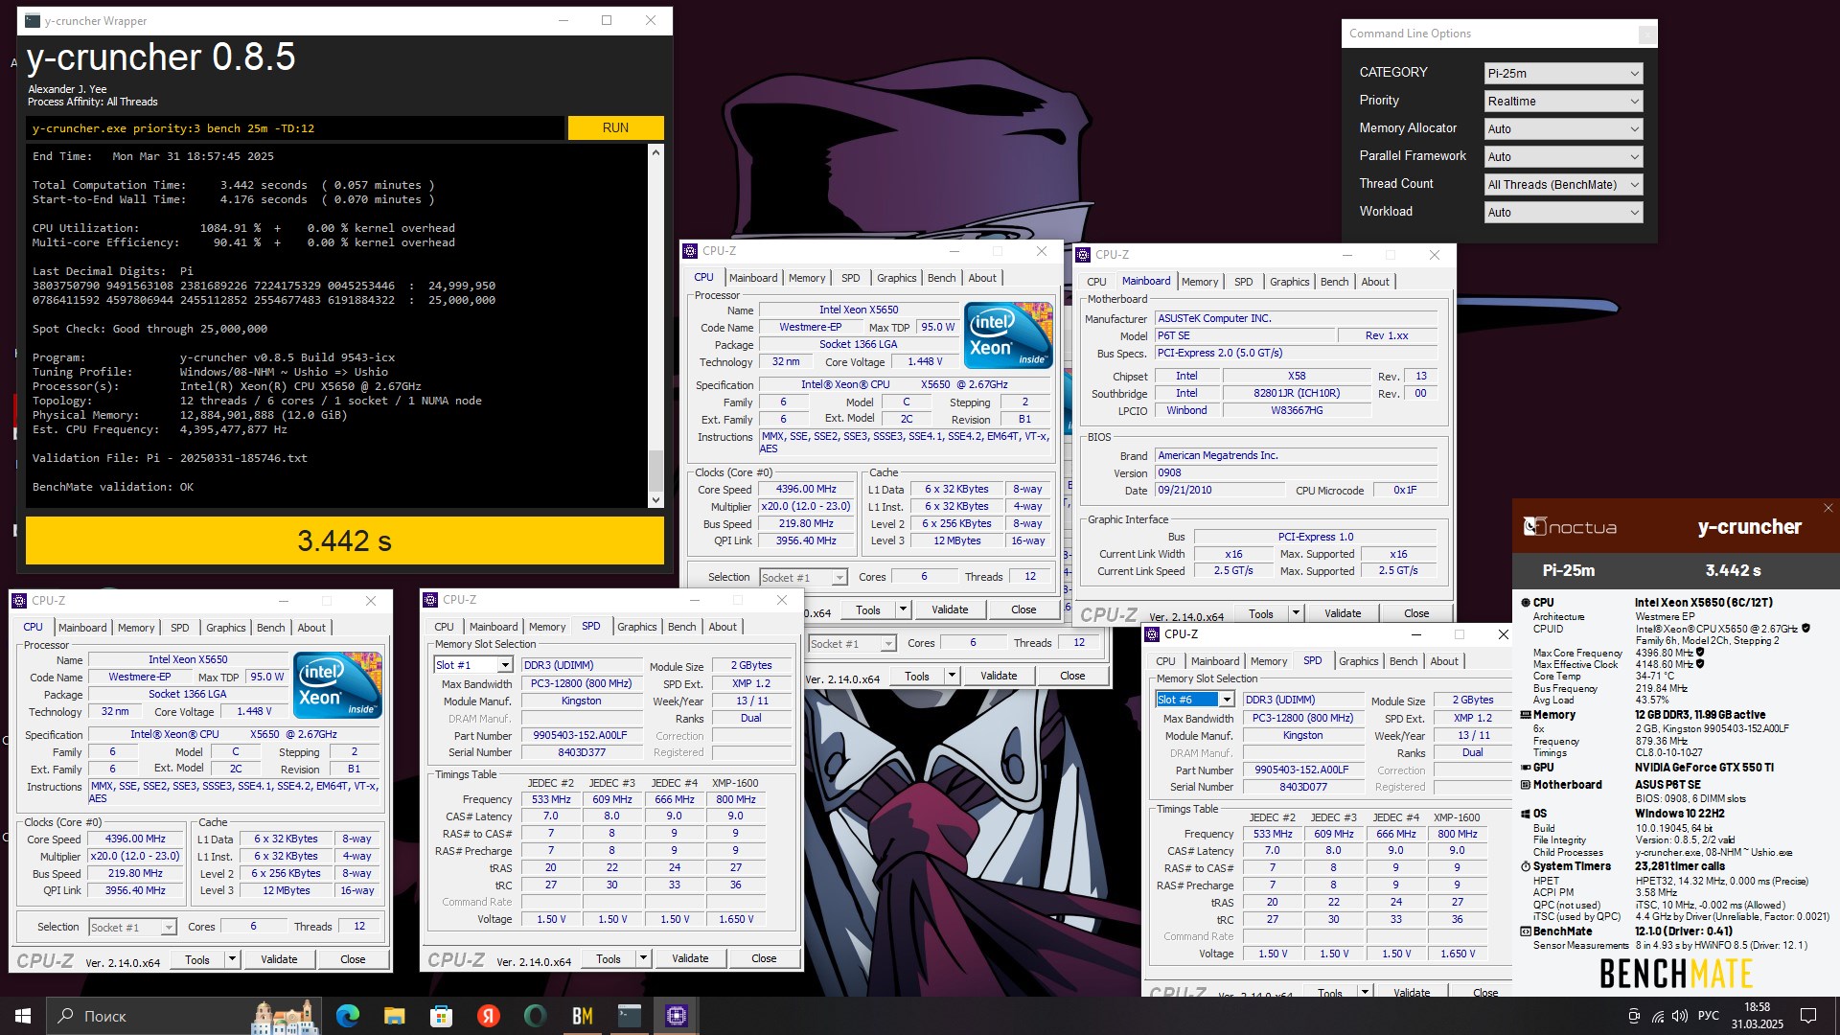Expand the Slot #1 memory slot dropdown
The height and width of the screenshot is (1035, 1840).
(504, 665)
